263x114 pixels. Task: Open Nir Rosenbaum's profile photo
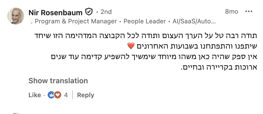point(16,16)
